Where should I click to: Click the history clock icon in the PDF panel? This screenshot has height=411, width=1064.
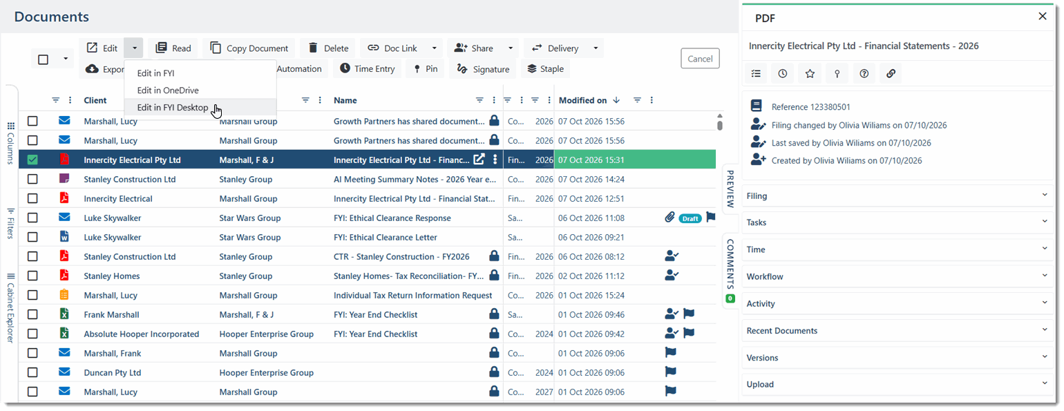click(783, 73)
